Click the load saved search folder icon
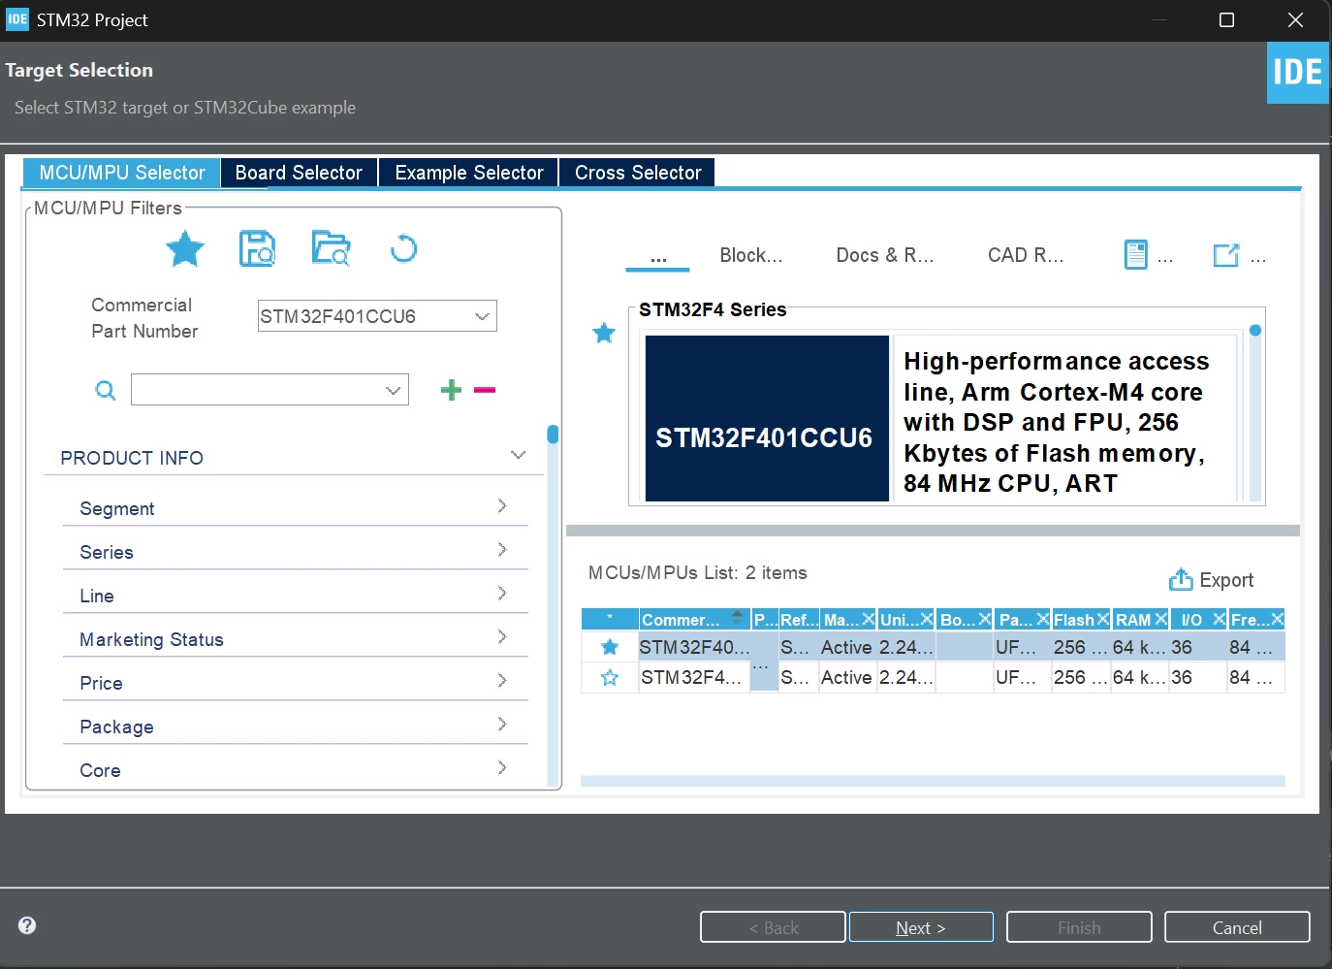Viewport: 1332px width, 969px height. tap(331, 248)
